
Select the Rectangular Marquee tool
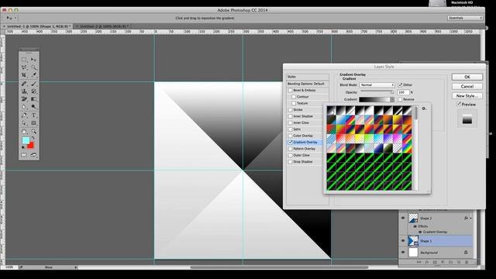24,60
